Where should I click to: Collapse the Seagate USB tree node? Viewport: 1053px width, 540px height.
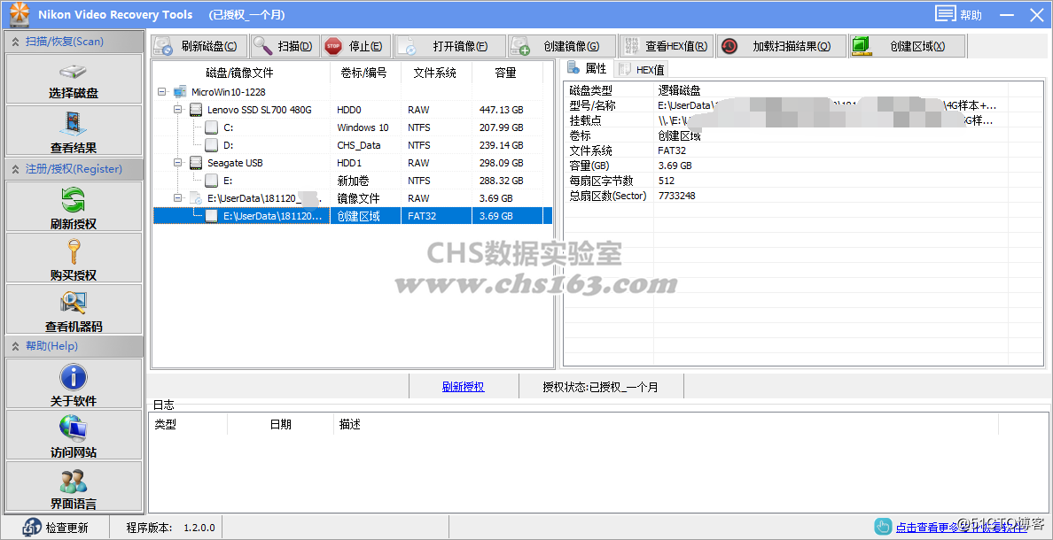coord(177,163)
